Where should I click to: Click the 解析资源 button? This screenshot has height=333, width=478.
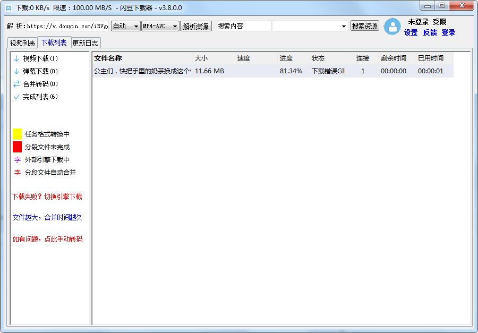pos(197,25)
